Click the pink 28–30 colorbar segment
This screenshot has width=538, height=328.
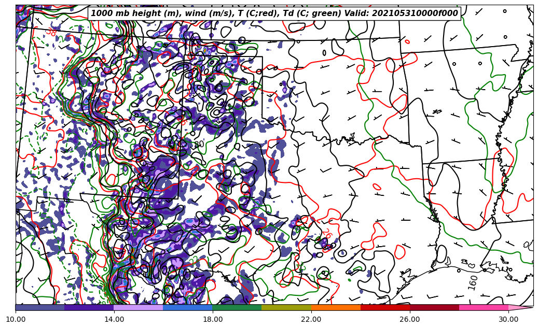(484, 307)
